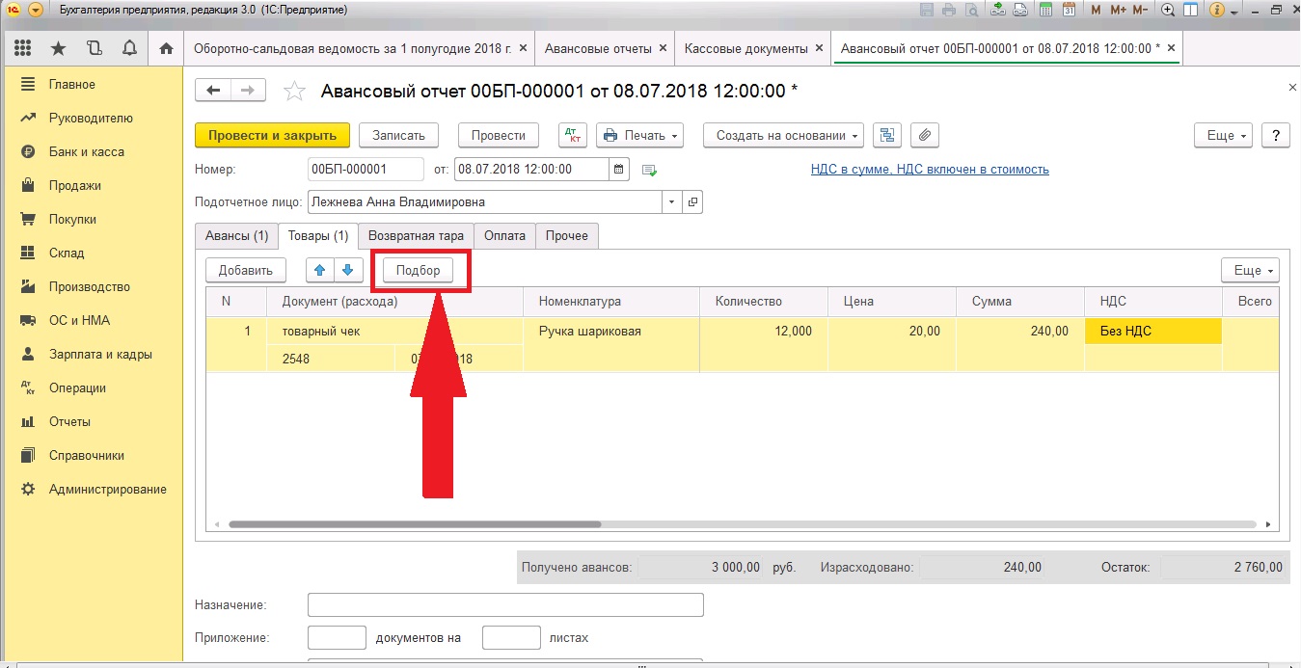Move the row up with the blue arrow

pyautogui.click(x=318, y=270)
